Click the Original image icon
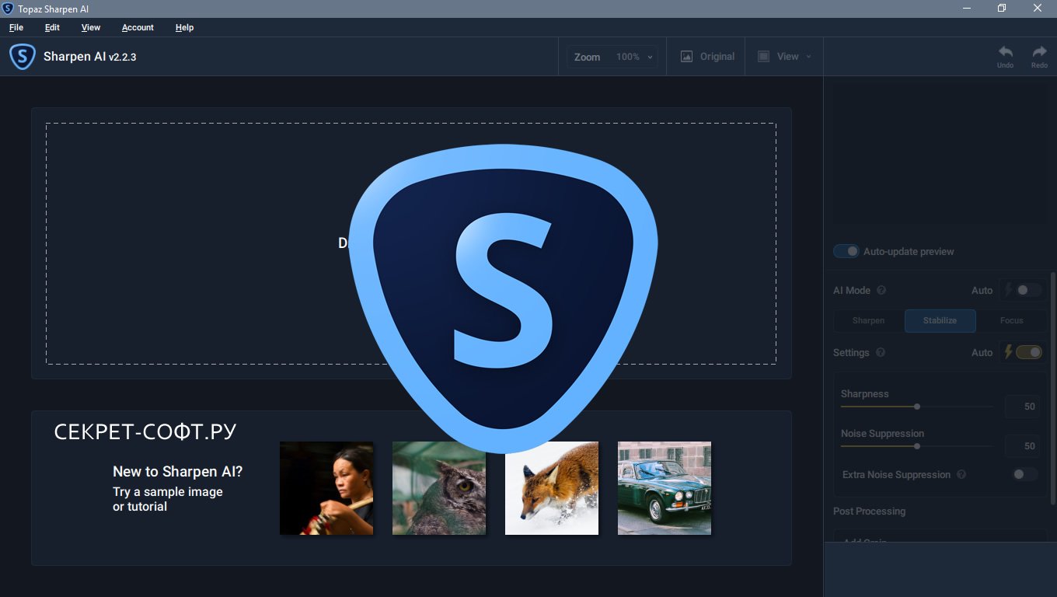This screenshot has width=1057, height=597. click(686, 57)
